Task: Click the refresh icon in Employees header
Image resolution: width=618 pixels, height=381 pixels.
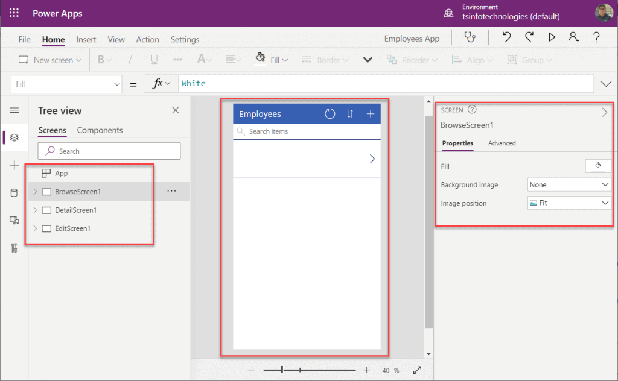Action: click(330, 114)
